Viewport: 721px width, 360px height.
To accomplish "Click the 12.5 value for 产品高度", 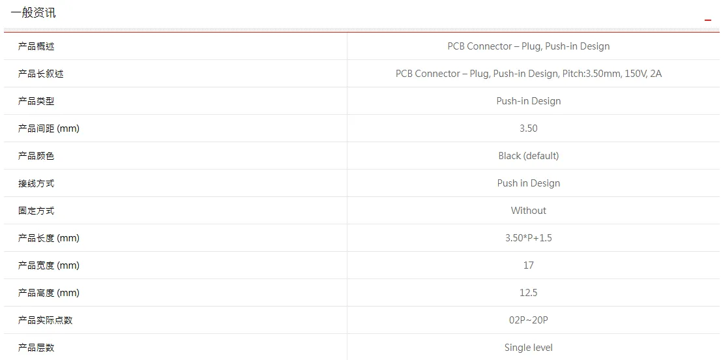I will coord(528,293).
